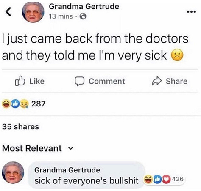This screenshot has width=201, height=191.
Task: Click the blue like reaction on the post
Action: click(x=15, y=104)
